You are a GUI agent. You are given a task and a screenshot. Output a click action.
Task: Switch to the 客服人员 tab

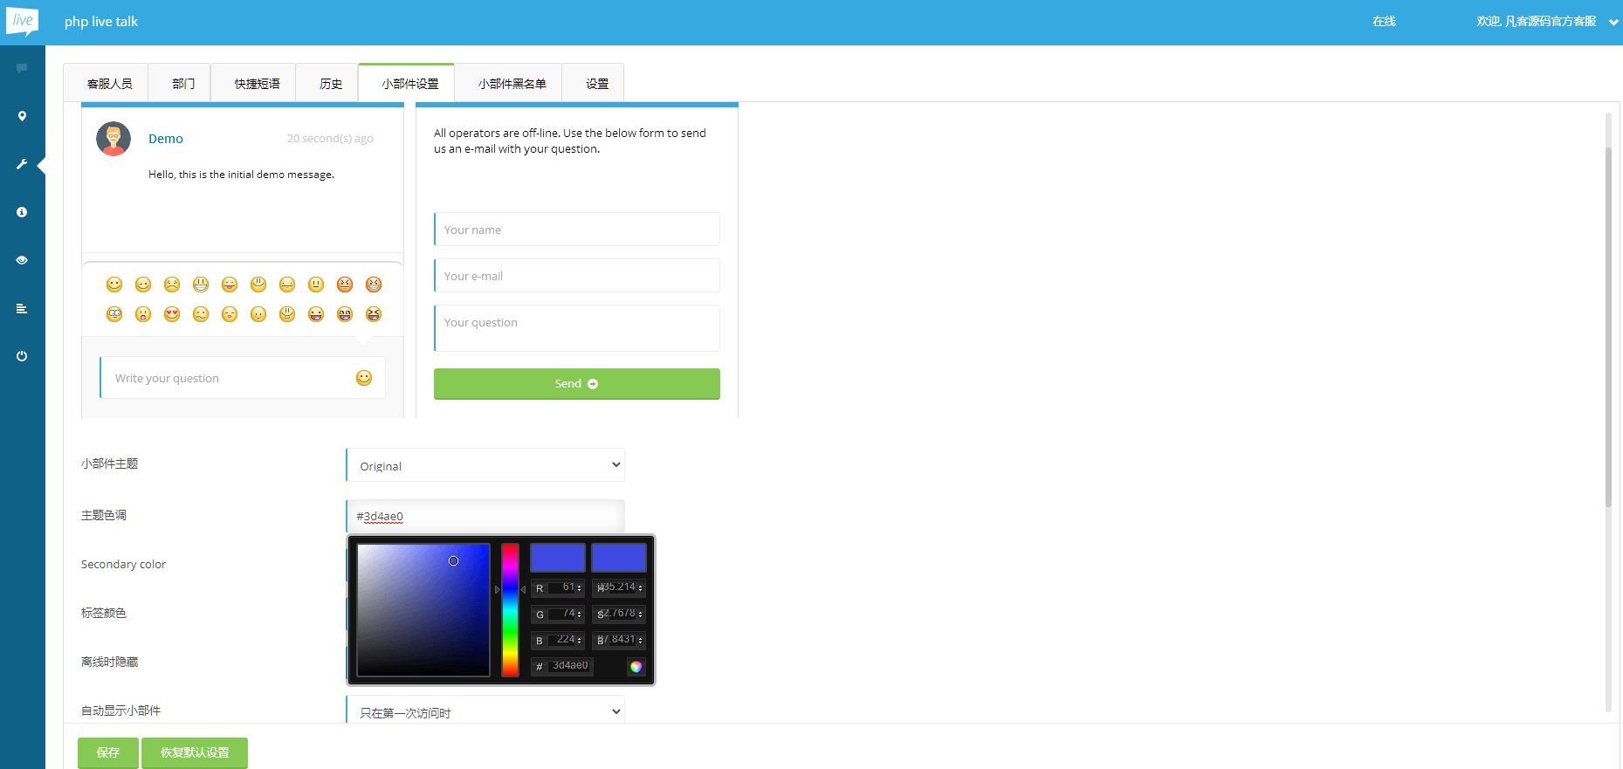(110, 84)
